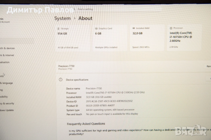Viewport: 211px width, 140px height.
Task: Select the Device name value Precision-7750
Action: (94, 88)
